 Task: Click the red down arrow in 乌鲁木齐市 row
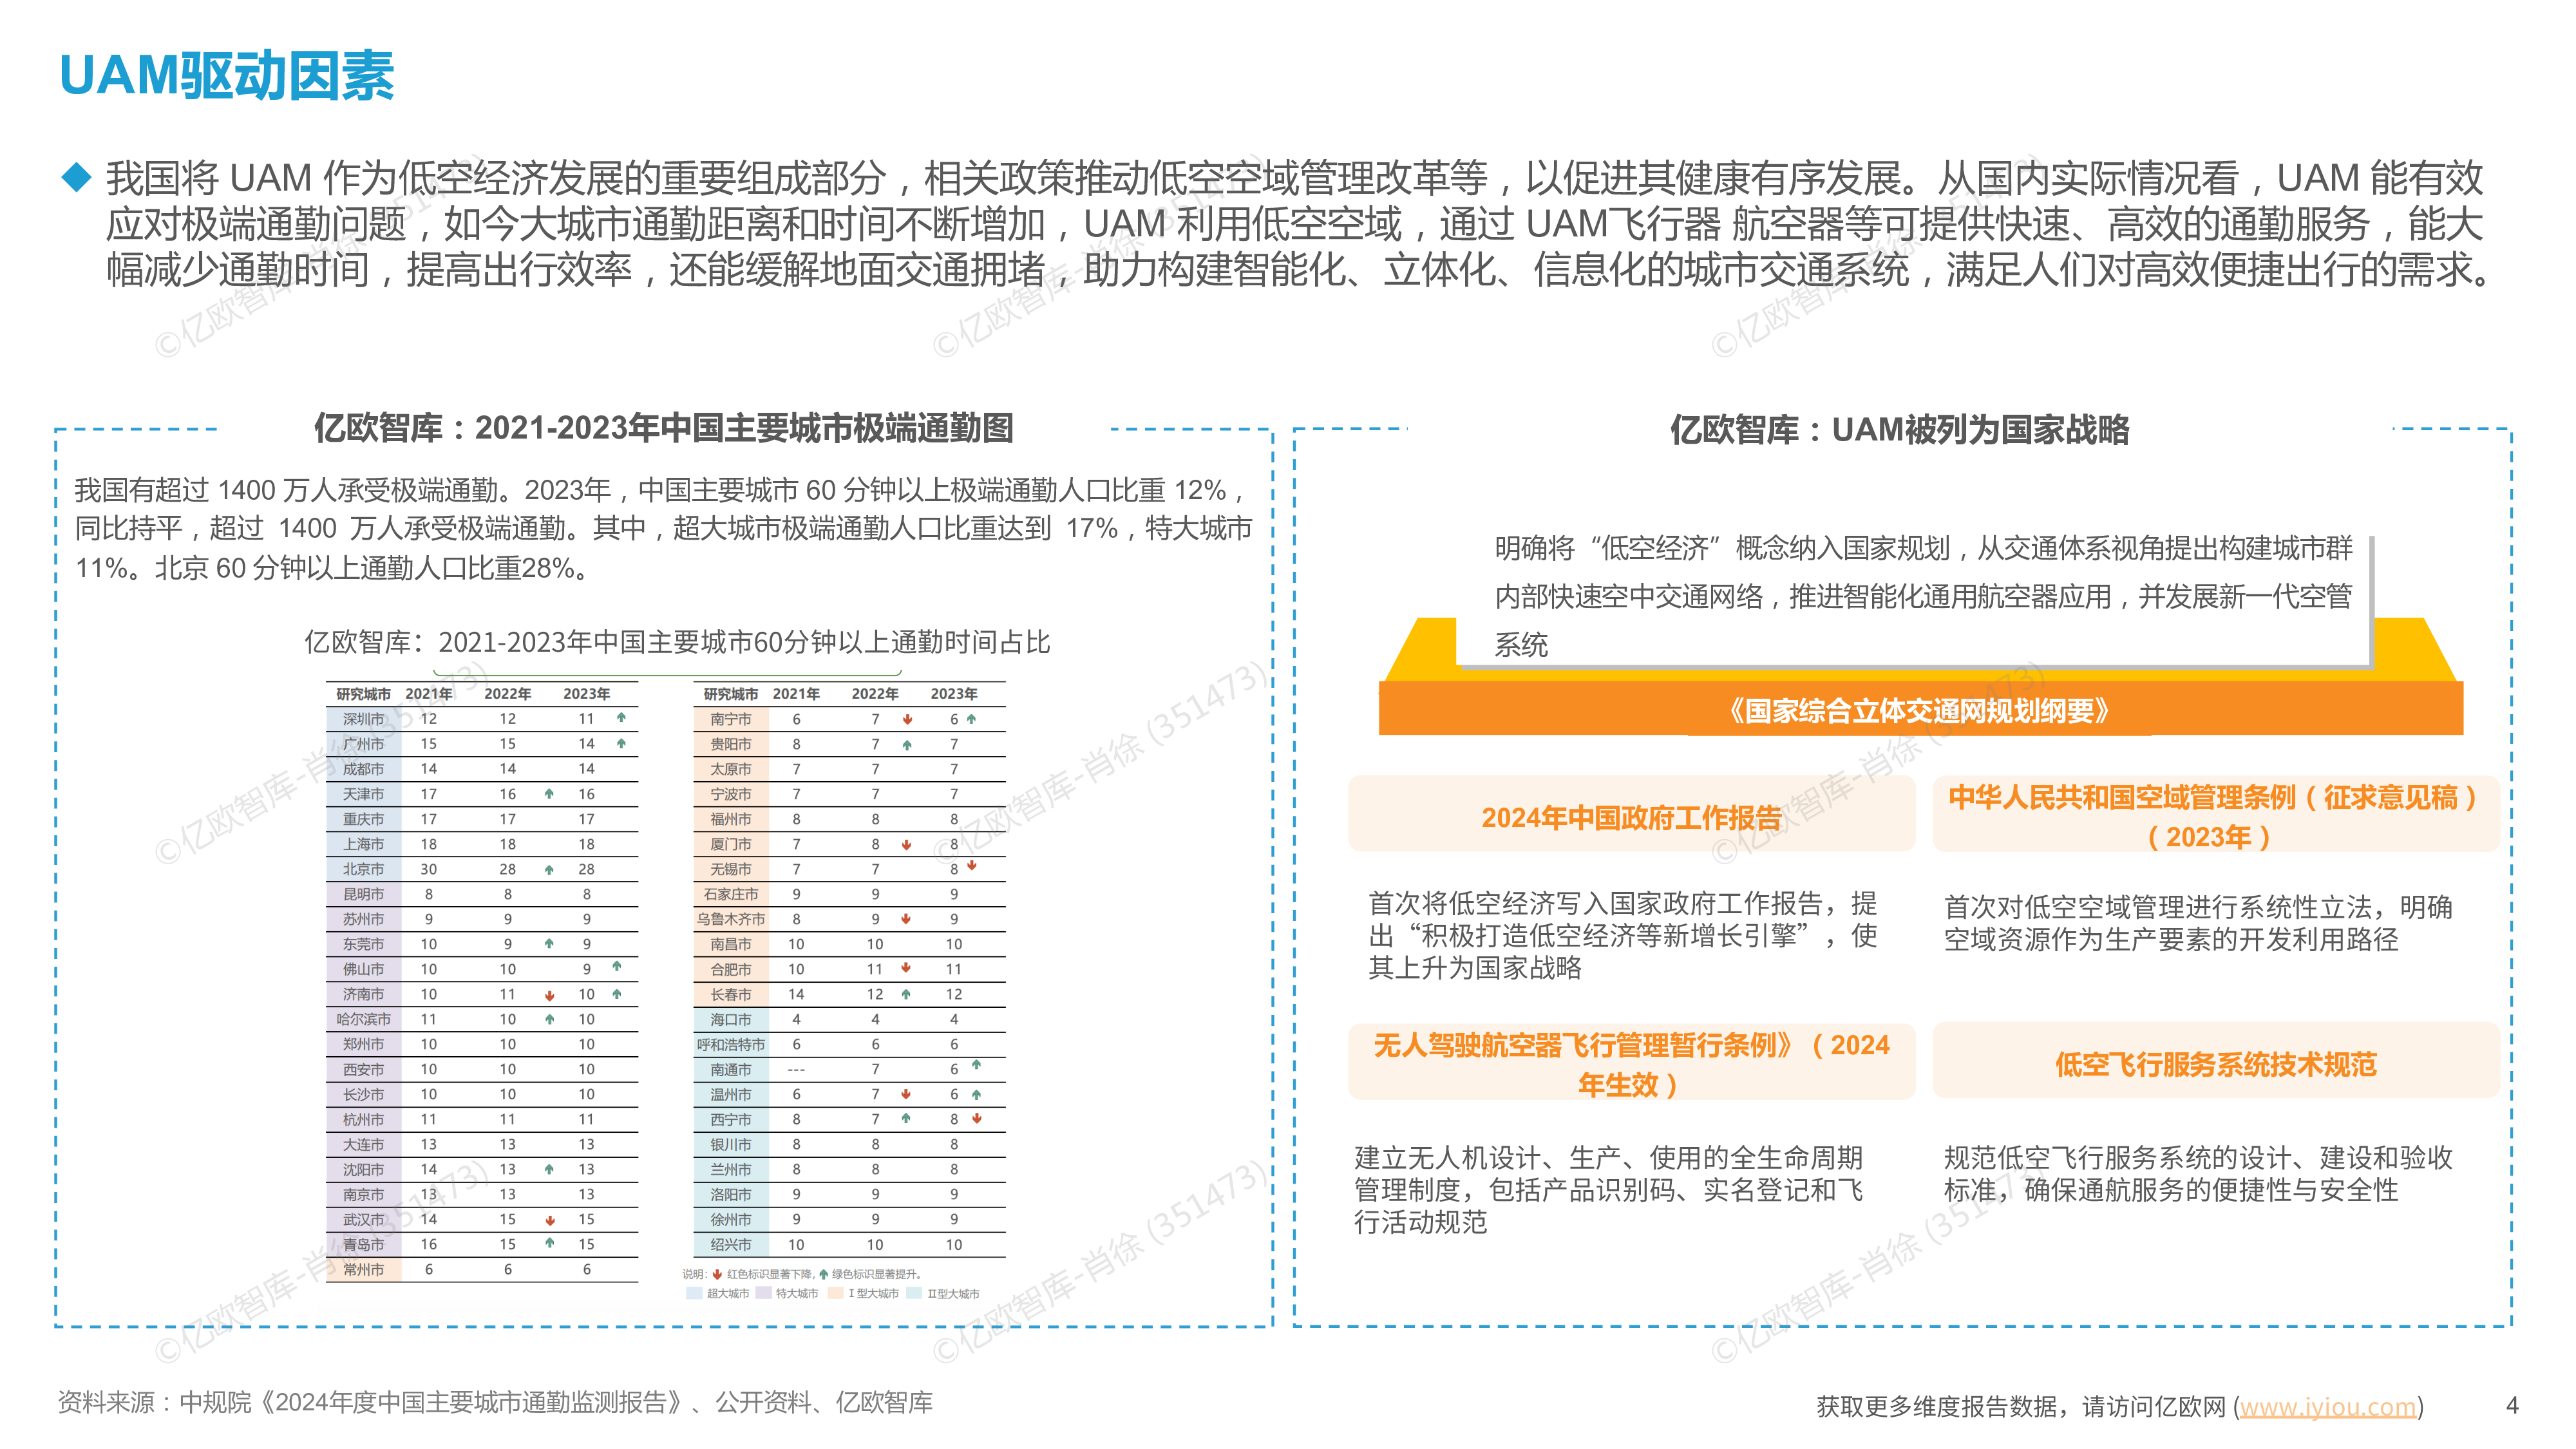coord(906,918)
